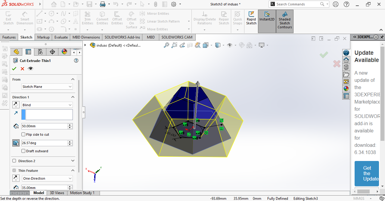Click the user Login icon

(336, 4)
